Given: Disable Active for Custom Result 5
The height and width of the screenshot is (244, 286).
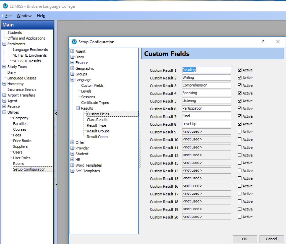Looking at the screenshot, I should tap(239, 101).
